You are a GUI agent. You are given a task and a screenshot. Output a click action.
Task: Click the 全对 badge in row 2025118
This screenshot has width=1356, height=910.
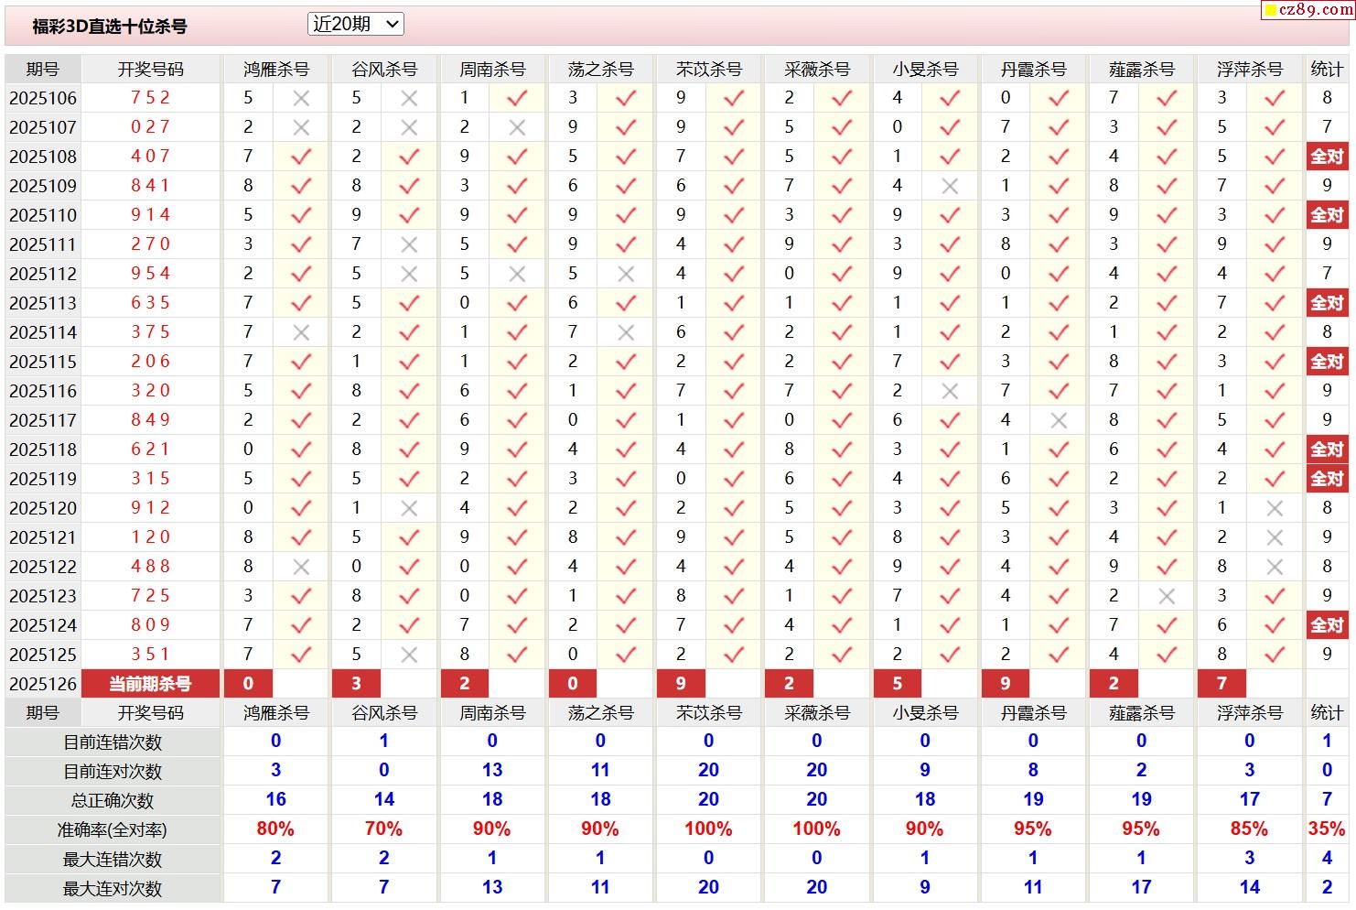pyautogui.click(x=1327, y=450)
